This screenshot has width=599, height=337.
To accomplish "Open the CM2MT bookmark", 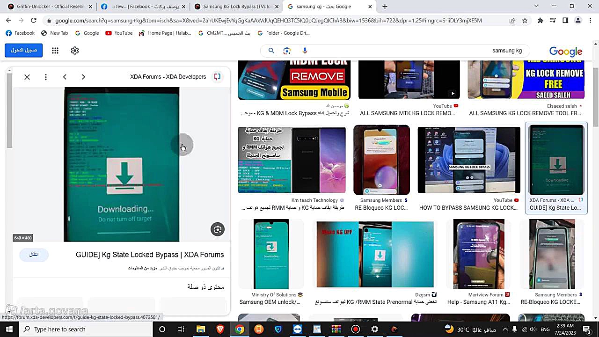I will pos(224,33).
